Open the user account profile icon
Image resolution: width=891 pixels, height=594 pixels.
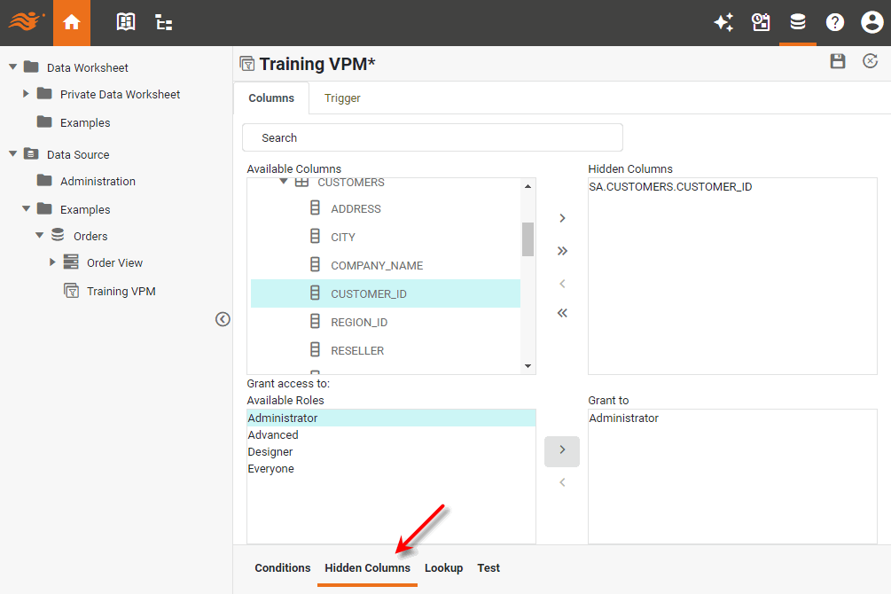[871, 23]
